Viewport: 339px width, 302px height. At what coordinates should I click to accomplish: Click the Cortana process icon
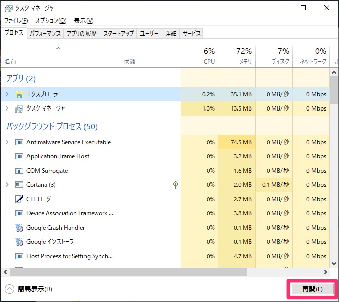[19, 185]
